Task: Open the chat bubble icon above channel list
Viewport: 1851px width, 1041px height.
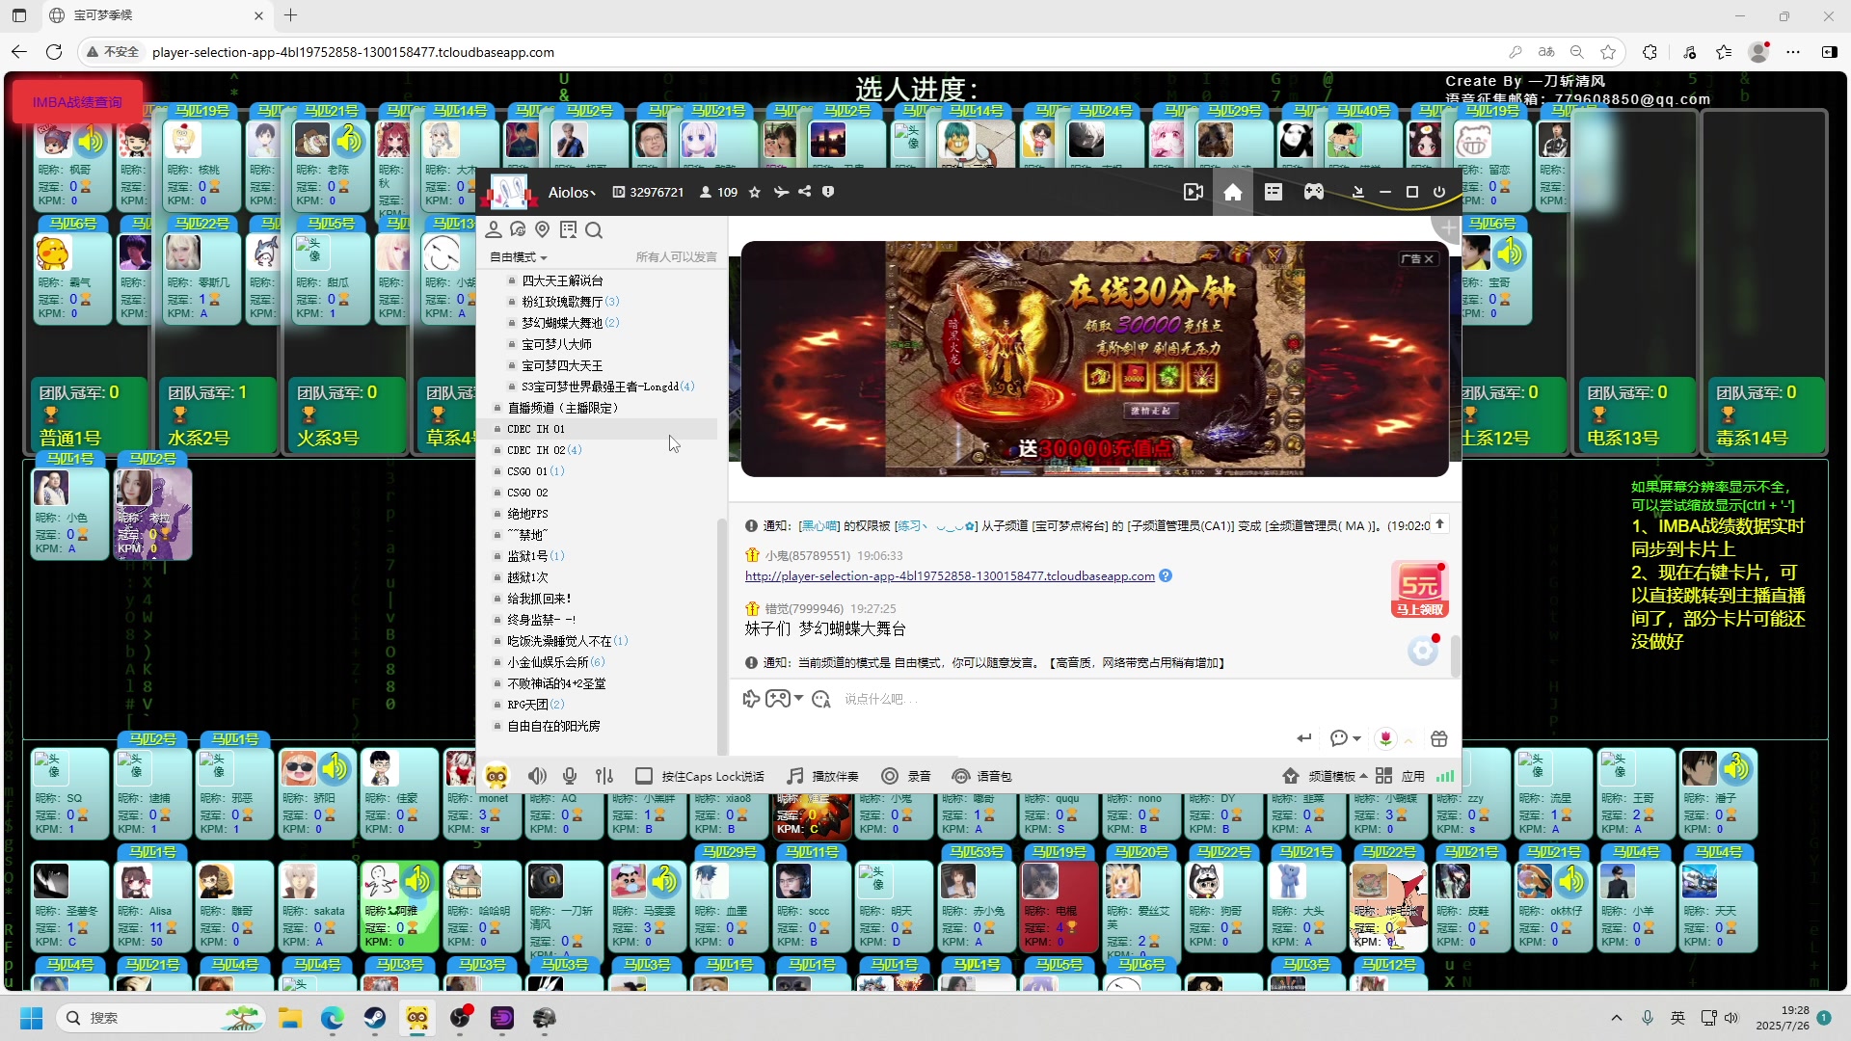Action: [x=518, y=229]
